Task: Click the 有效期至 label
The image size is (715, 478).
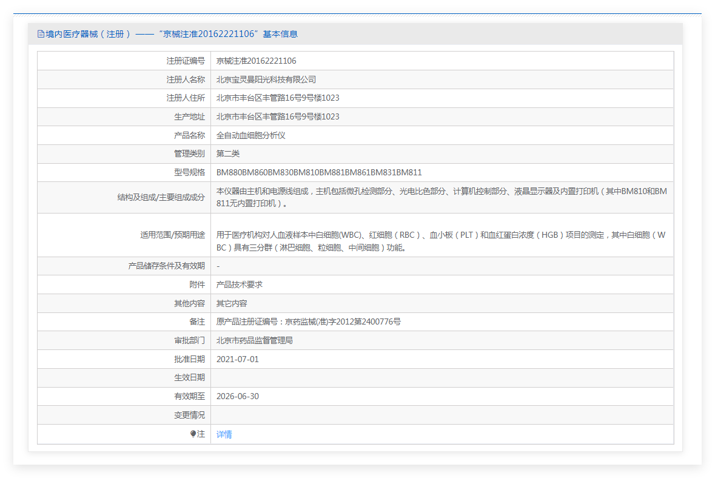Action: coord(189,396)
